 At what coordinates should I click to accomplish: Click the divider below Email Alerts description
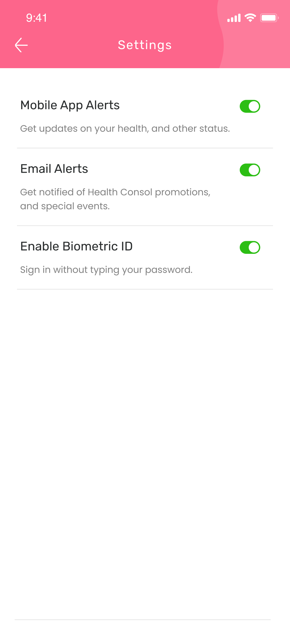(x=145, y=225)
